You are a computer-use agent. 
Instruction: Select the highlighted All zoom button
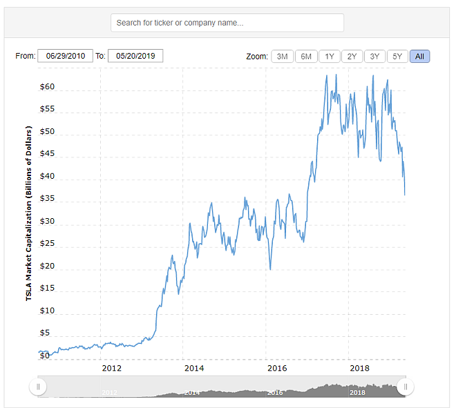419,57
